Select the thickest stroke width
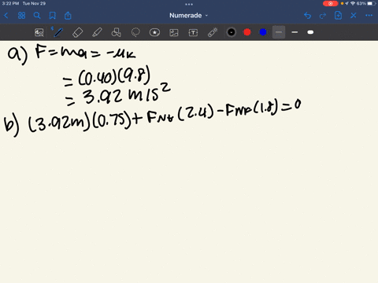The height and width of the screenshot is (283, 378). coord(310,32)
